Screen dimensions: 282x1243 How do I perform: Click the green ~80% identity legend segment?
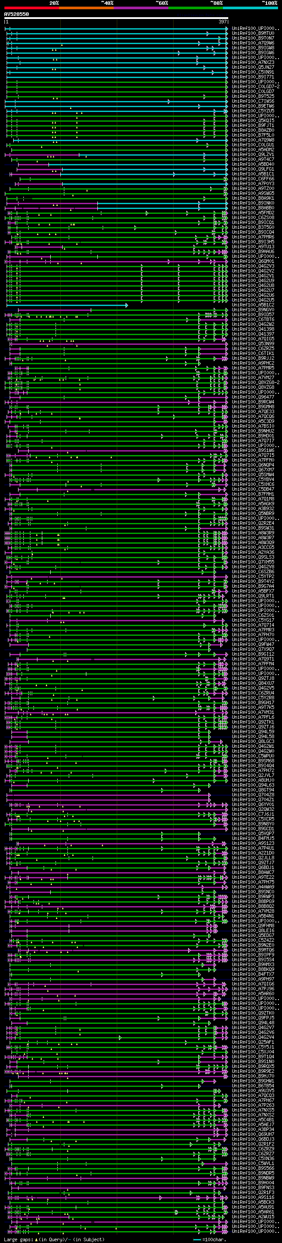click(195, 8)
